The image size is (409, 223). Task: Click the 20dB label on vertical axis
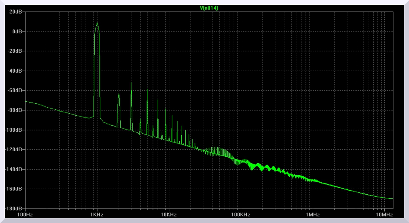coord(16,12)
